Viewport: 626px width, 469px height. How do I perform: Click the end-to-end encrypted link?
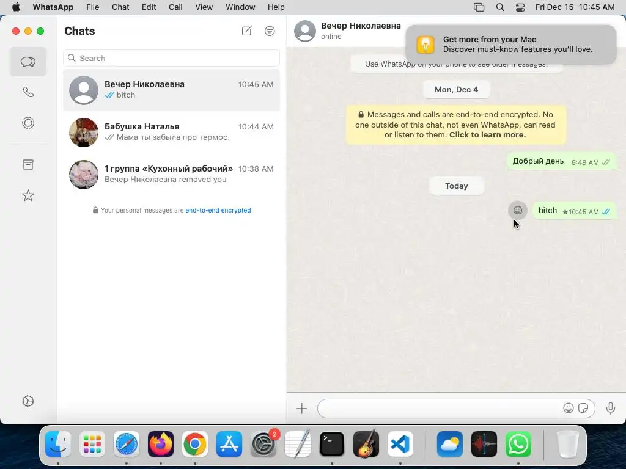pos(218,210)
